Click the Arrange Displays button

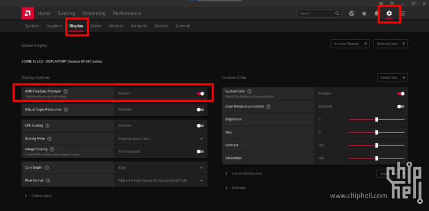[350, 44]
